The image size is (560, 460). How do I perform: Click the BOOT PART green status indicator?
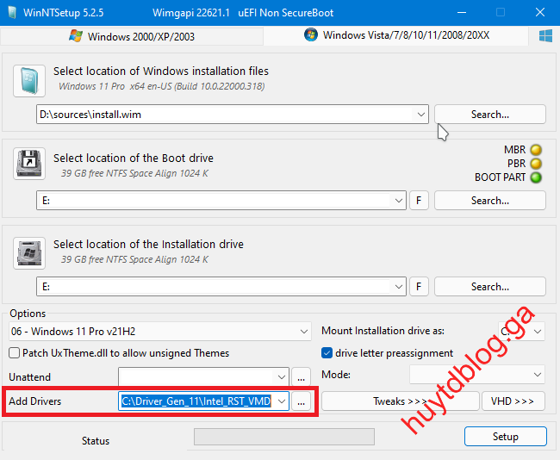536,177
